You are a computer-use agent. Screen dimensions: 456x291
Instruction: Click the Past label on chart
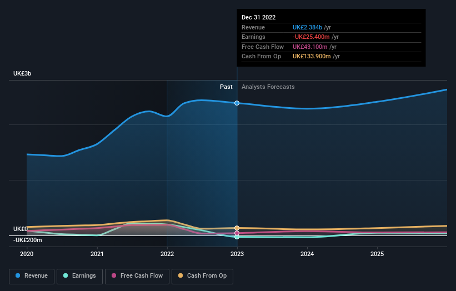[x=226, y=87]
